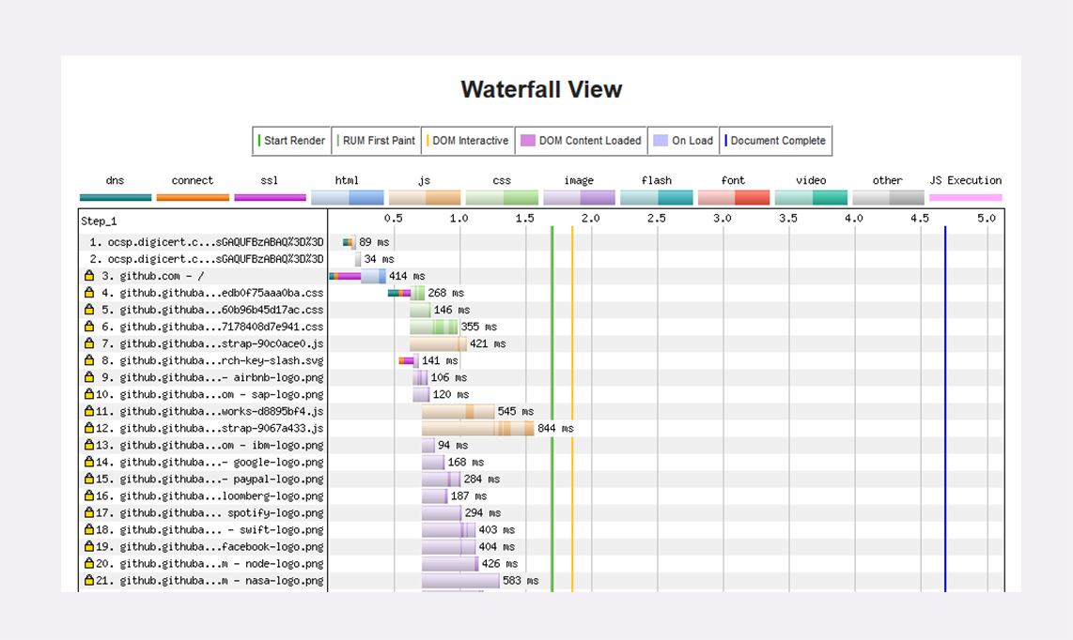Open the first ocsp.digicert request row label
The width and height of the screenshot is (1073, 640).
[x=214, y=242]
